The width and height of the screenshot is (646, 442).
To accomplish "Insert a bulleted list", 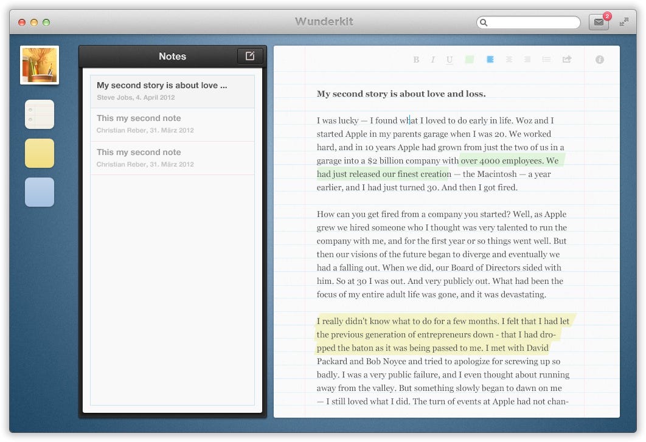I will (547, 60).
